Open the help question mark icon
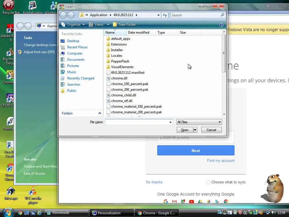This screenshot has height=217, width=289. (221, 25)
